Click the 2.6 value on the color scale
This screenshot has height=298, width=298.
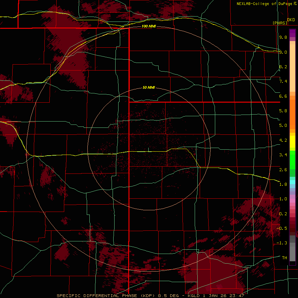click(283, 170)
